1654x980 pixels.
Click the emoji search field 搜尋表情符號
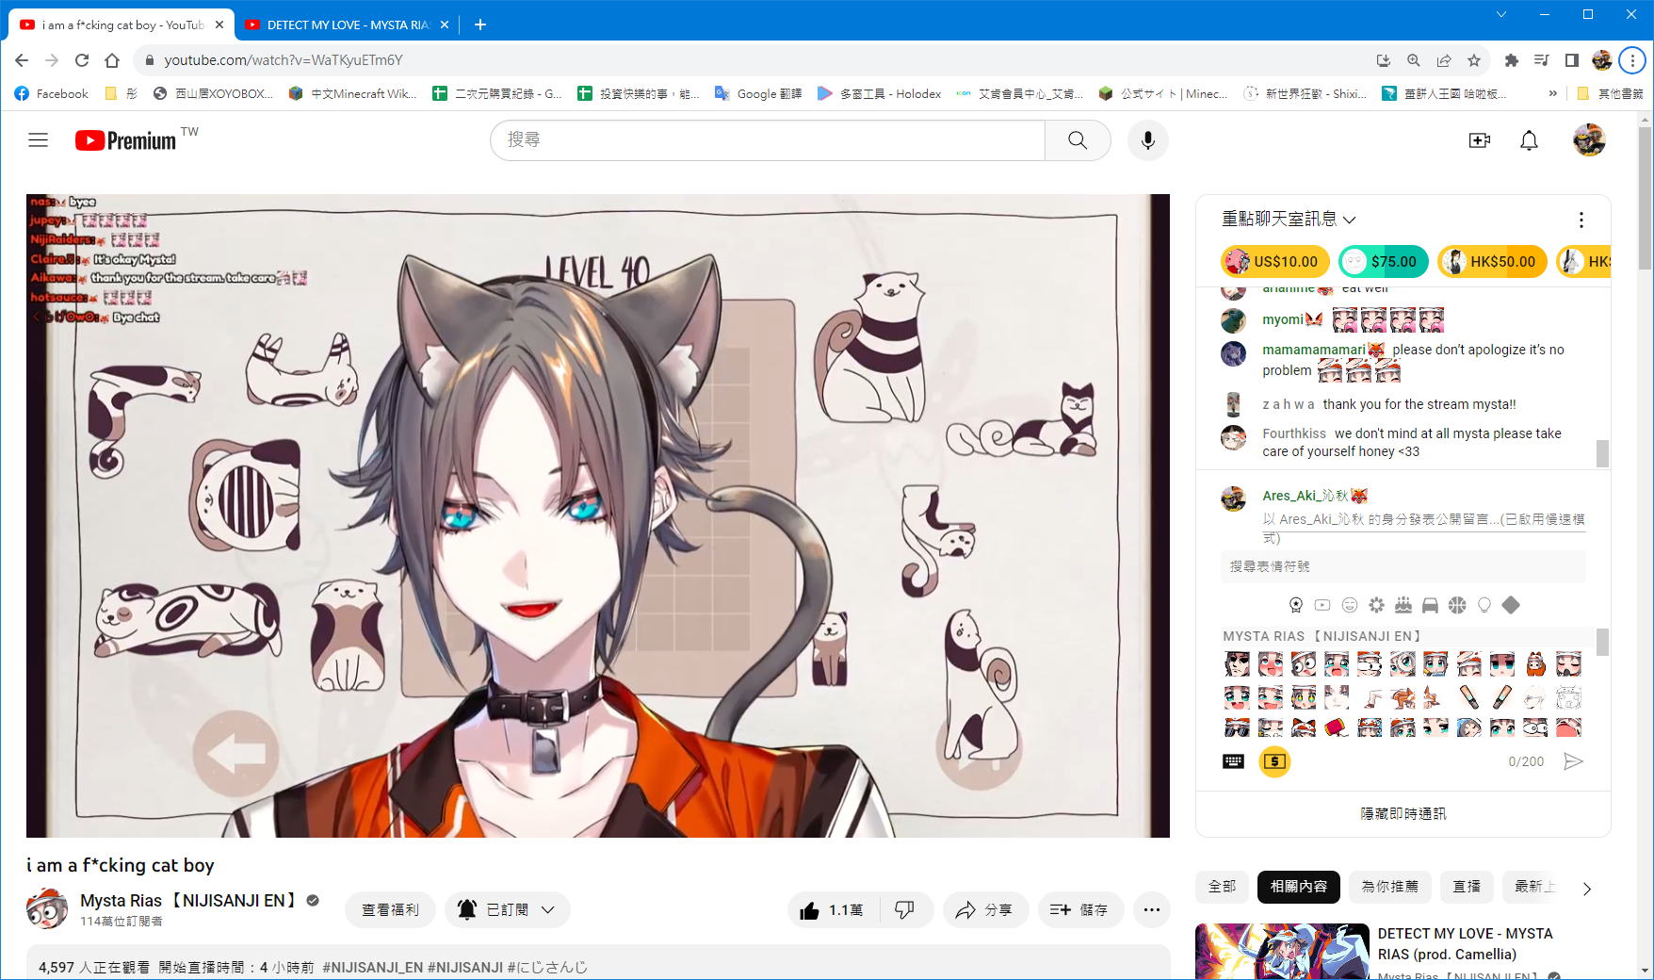[1403, 566]
